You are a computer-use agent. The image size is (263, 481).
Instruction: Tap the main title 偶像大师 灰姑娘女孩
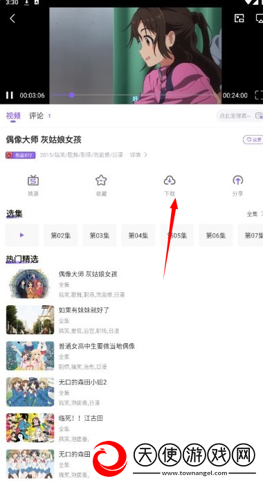[44, 140]
